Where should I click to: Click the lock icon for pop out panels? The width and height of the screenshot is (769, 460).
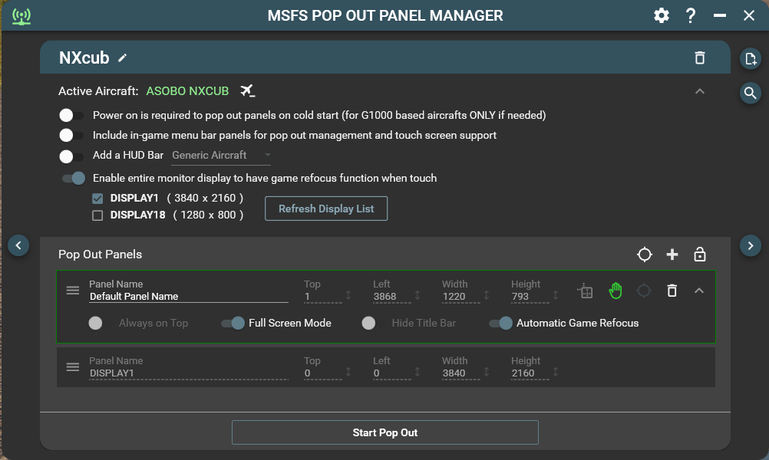pos(699,255)
